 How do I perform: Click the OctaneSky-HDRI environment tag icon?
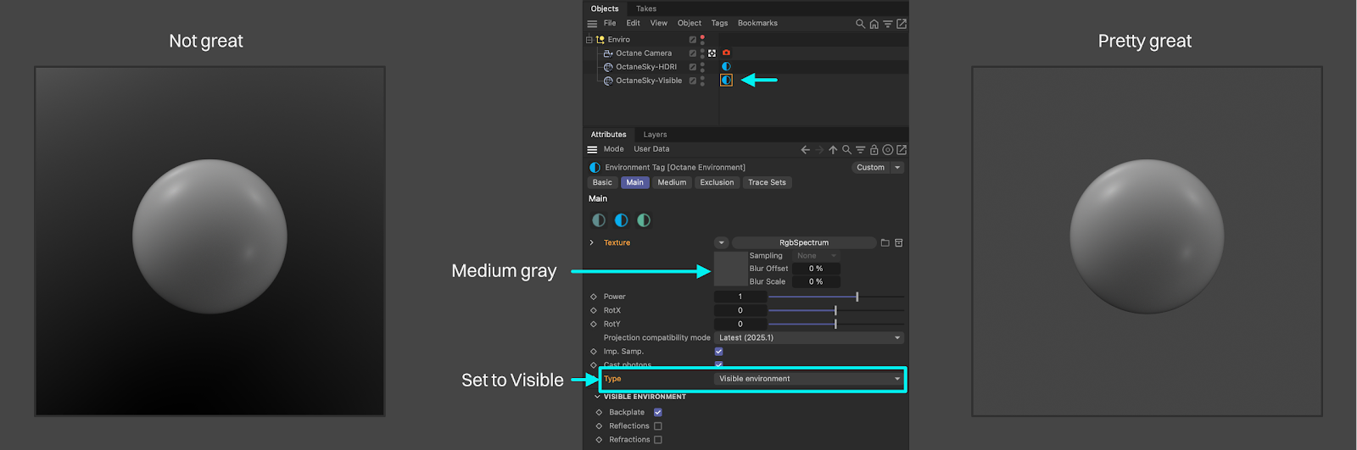tap(726, 66)
